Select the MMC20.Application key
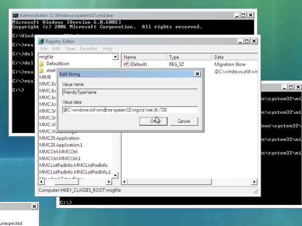 pyautogui.click(x=59, y=138)
